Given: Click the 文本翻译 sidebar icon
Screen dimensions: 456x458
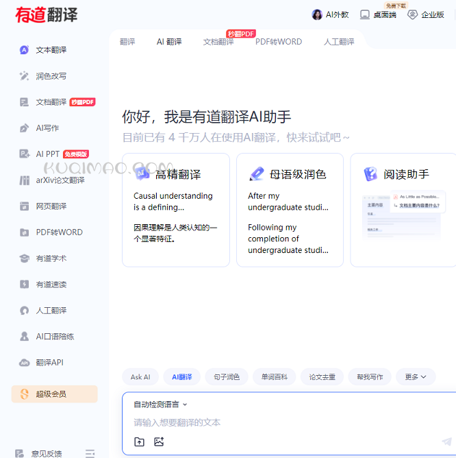Looking at the screenshot, I should tap(24, 50).
